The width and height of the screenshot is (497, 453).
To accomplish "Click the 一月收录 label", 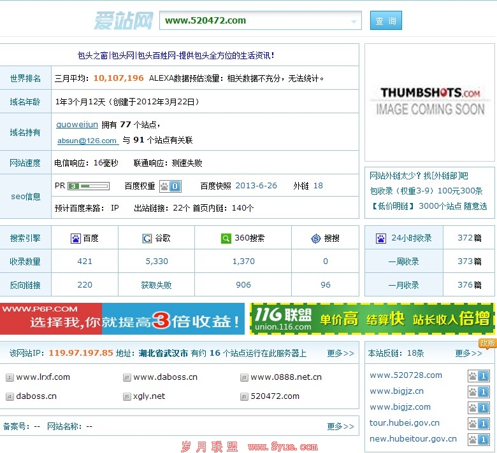I will click(403, 285).
